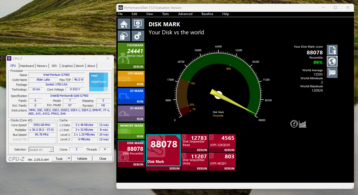Open the Advanced menu

[x=185, y=14]
